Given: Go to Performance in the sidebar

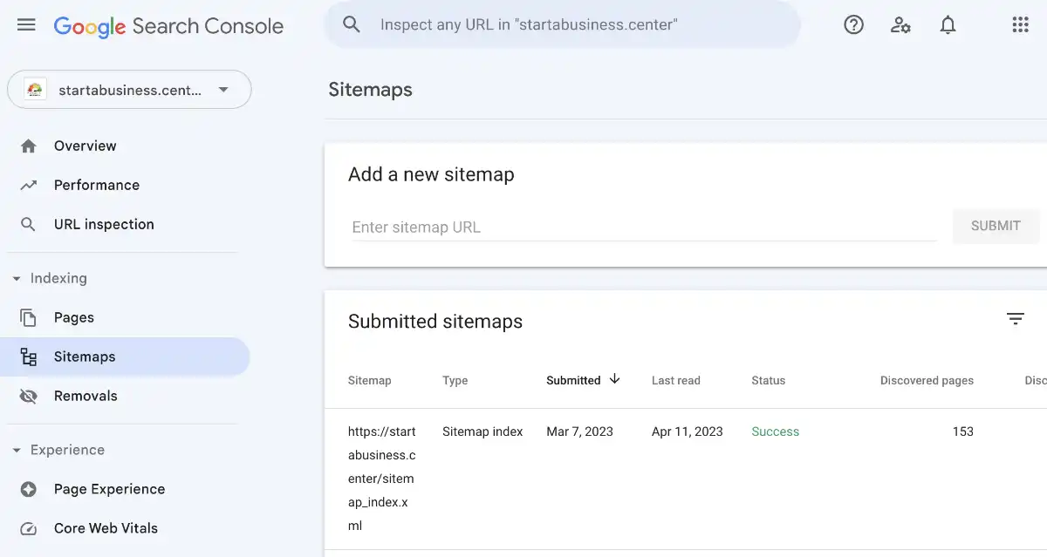Looking at the screenshot, I should point(96,185).
